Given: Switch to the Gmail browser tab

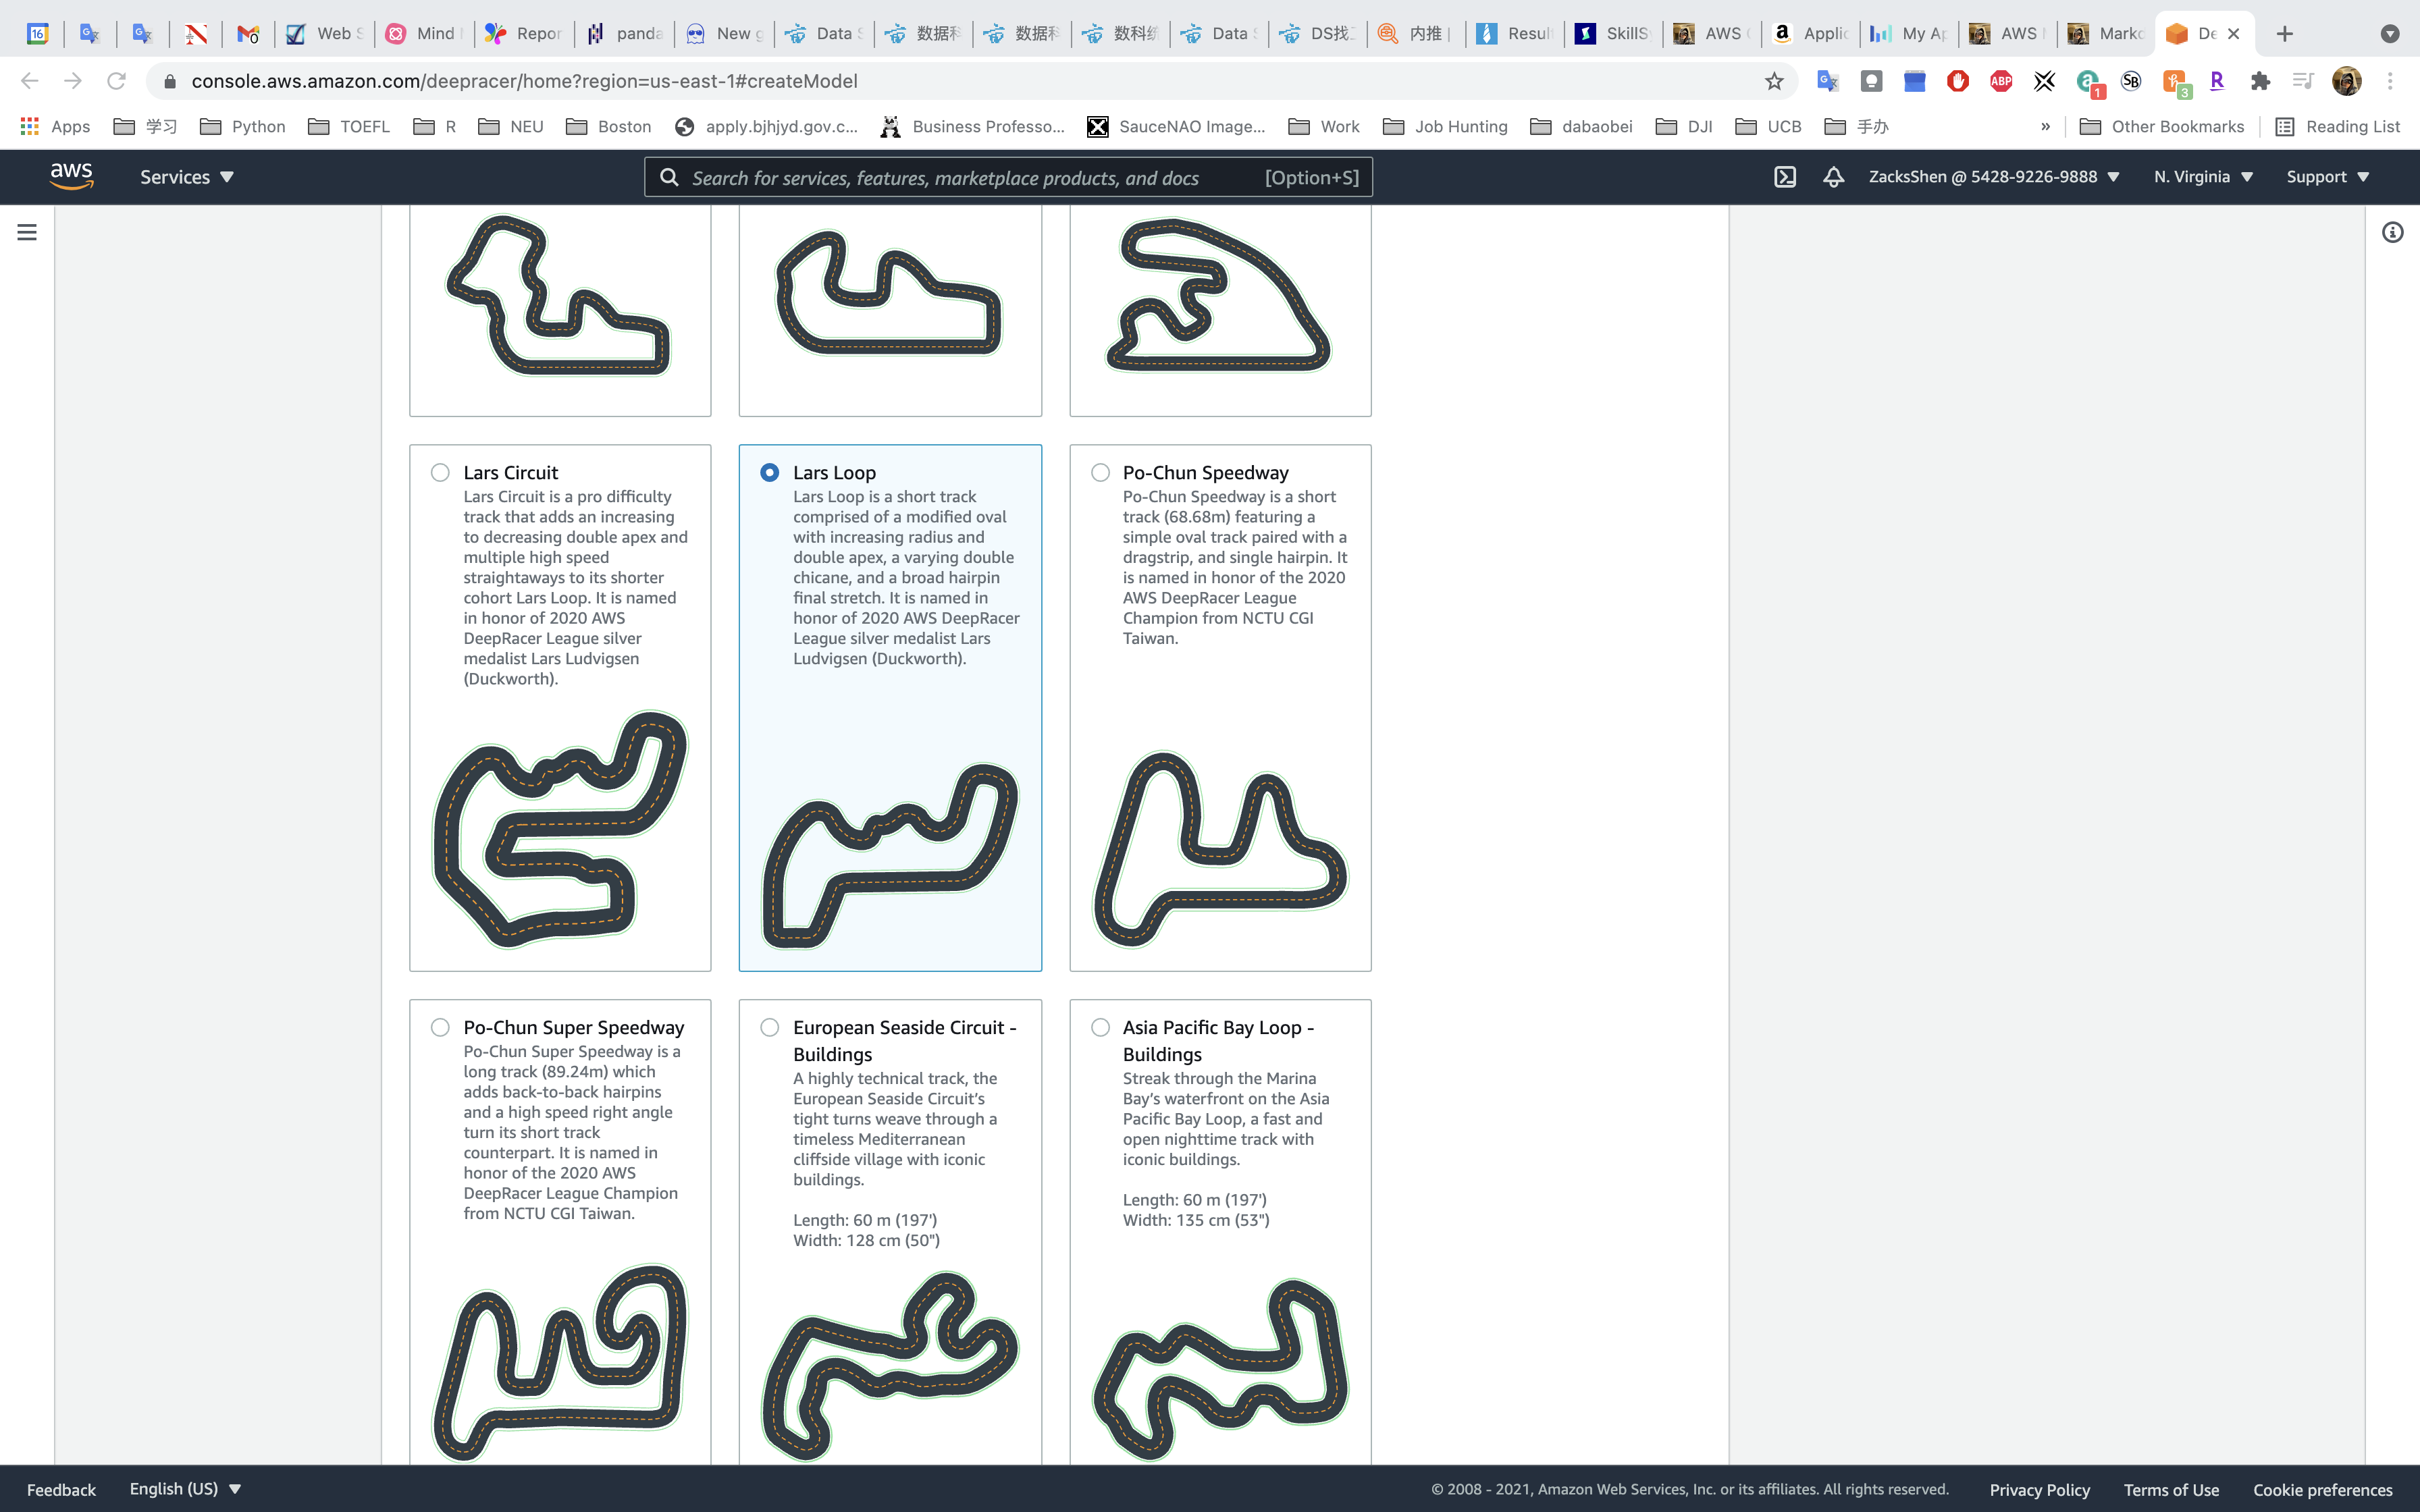Looking at the screenshot, I should pyautogui.click(x=248, y=34).
